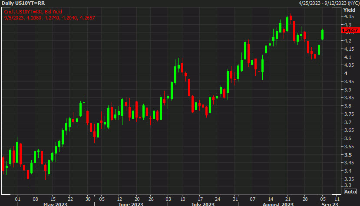The width and height of the screenshot is (360, 206).
Task: Click the Auto scale button
Action: tap(350, 191)
